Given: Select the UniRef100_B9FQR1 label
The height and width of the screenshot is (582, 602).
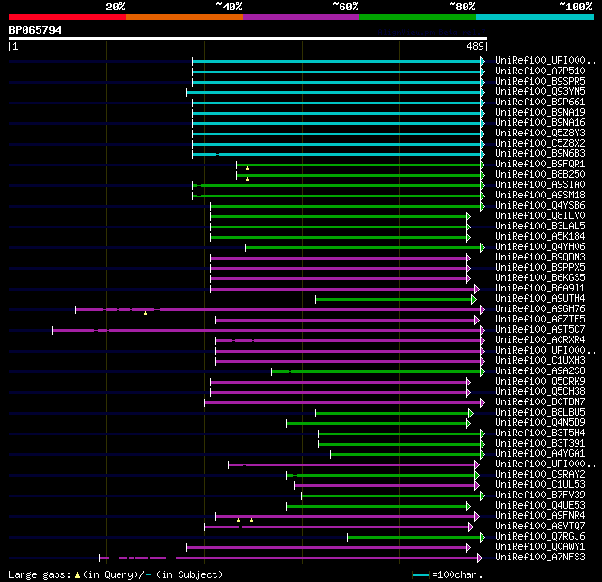Looking at the screenshot, I should point(540,165).
